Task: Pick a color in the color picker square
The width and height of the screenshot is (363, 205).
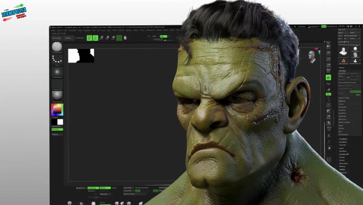Action: click(x=57, y=110)
